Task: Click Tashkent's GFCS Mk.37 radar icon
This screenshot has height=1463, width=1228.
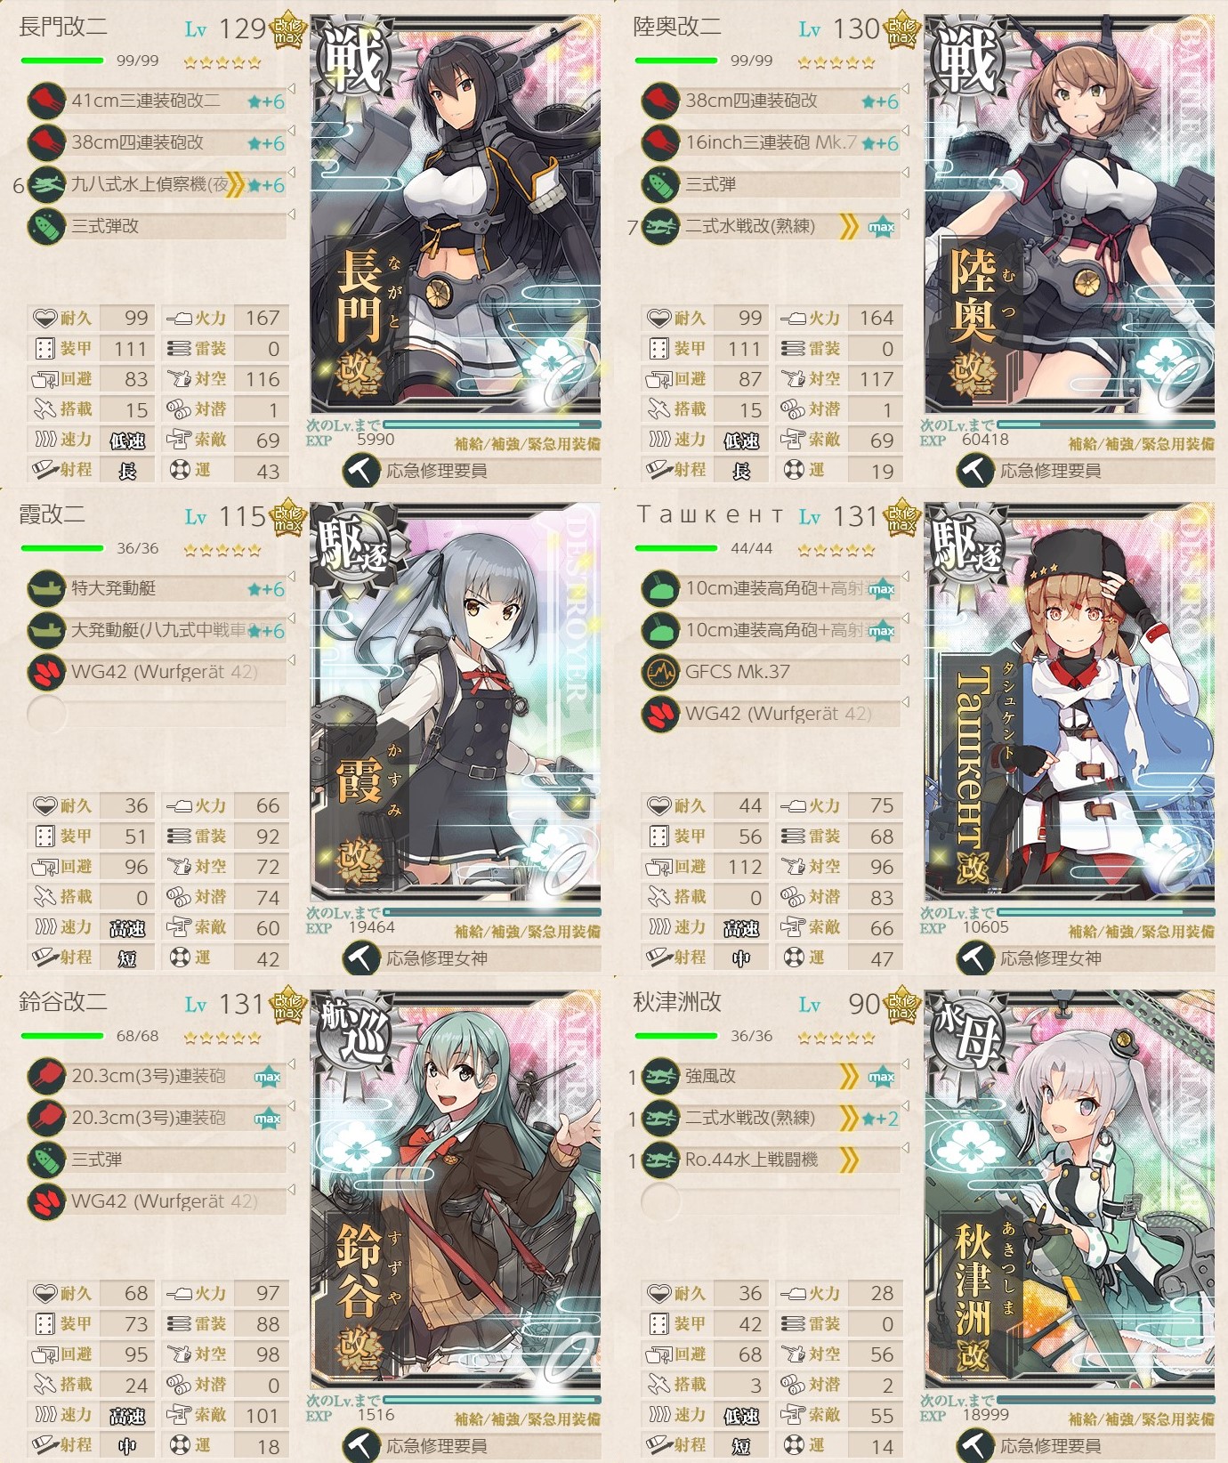Action: coord(660,672)
